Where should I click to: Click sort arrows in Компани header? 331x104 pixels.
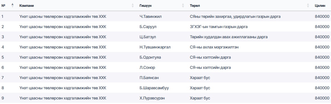(133, 5)
